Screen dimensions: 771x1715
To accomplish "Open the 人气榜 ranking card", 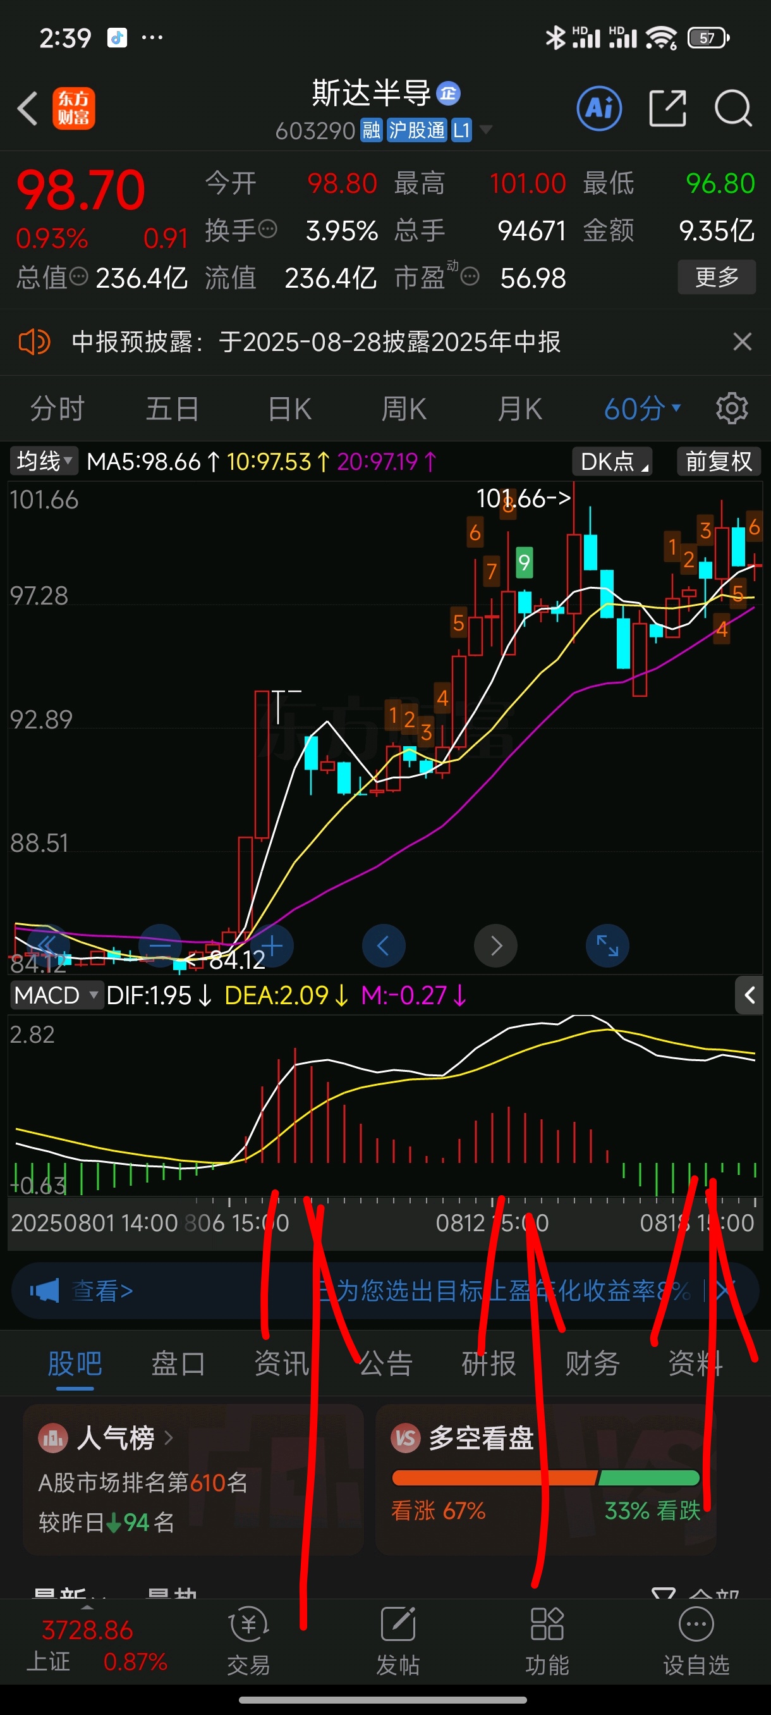I will [x=193, y=1479].
